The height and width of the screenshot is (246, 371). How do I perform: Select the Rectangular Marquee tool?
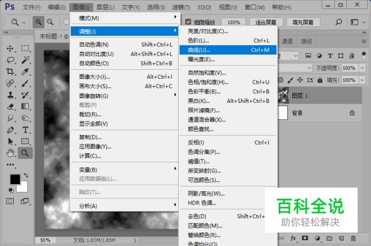tap(25, 48)
